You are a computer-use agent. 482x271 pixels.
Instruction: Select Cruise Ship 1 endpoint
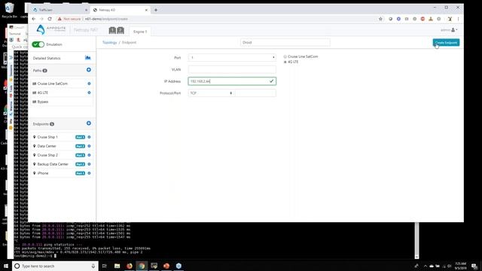(x=47, y=137)
